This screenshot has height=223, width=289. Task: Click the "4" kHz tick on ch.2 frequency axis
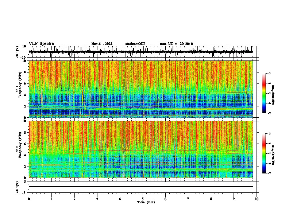25,155
